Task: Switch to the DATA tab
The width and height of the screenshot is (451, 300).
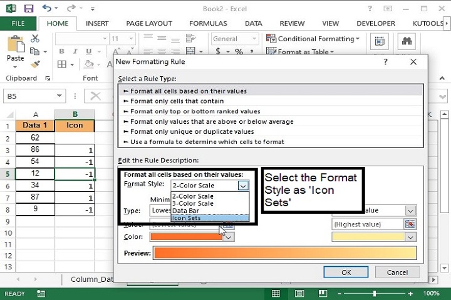Action: click(254, 24)
